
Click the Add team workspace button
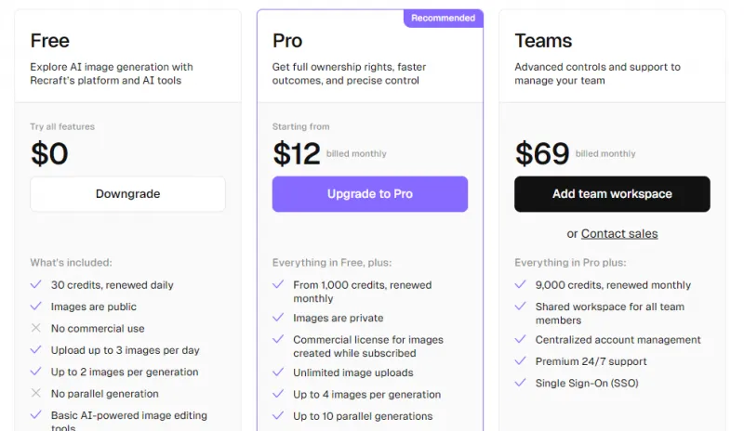pos(612,194)
